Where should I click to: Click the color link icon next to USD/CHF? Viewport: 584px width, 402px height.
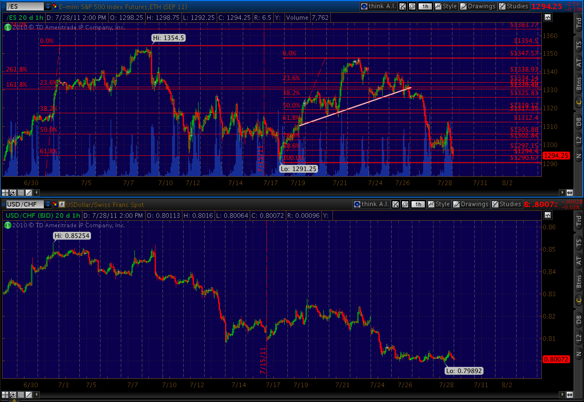pyautogui.click(x=55, y=204)
